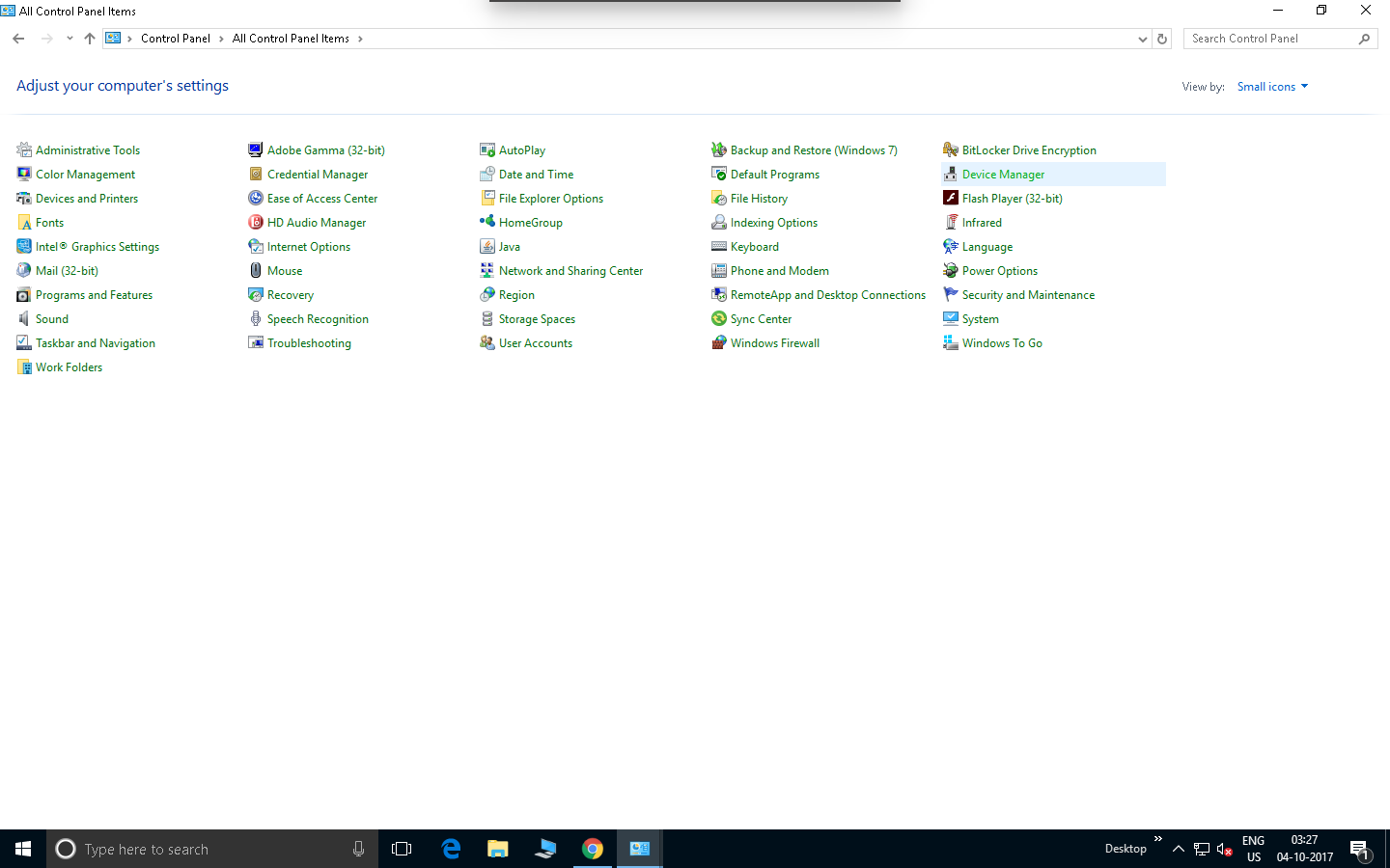The image size is (1390, 868).
Task: Open the recent locations dropdown arrow
Action: pos(69,39)
